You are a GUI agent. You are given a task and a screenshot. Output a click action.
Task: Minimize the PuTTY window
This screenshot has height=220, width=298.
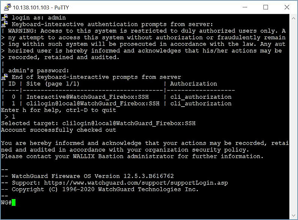(245, 7)
